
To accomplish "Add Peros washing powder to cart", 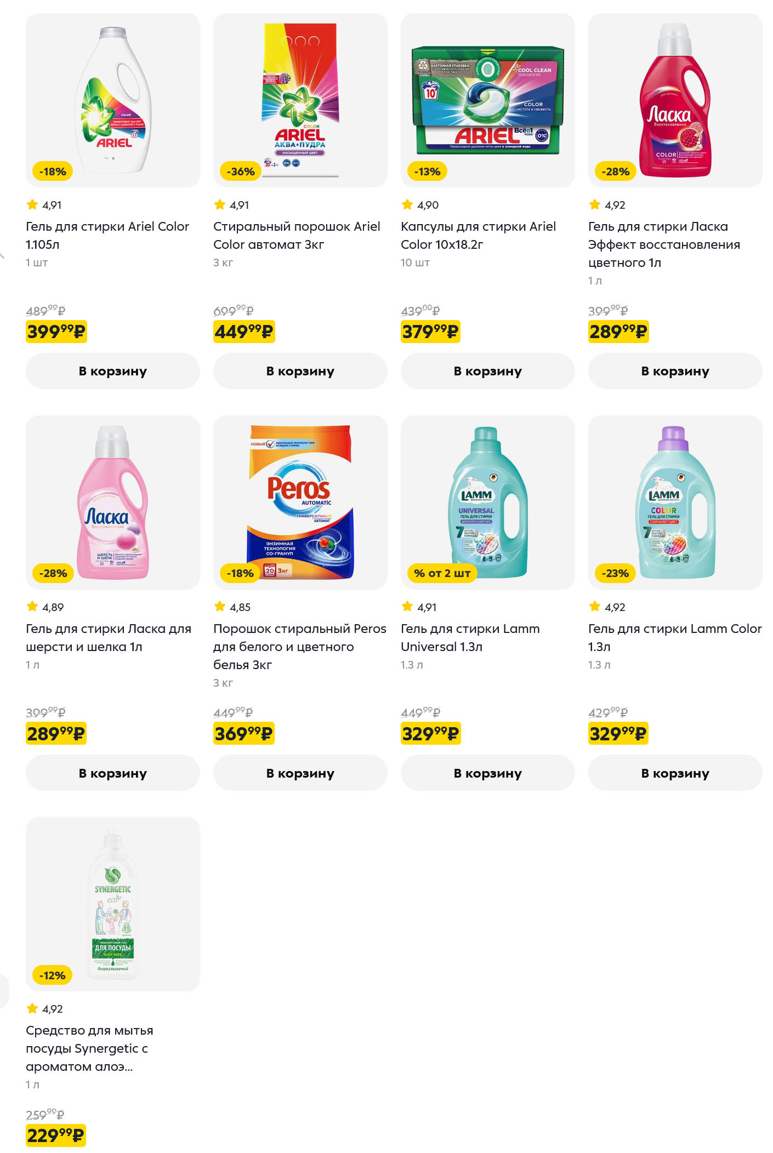I will click(x=300, y=773).
